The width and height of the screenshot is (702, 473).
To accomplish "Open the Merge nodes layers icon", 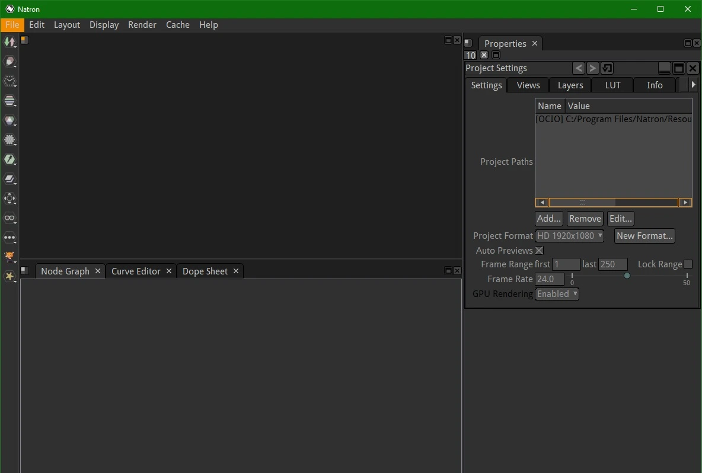I will coord(10,180).
